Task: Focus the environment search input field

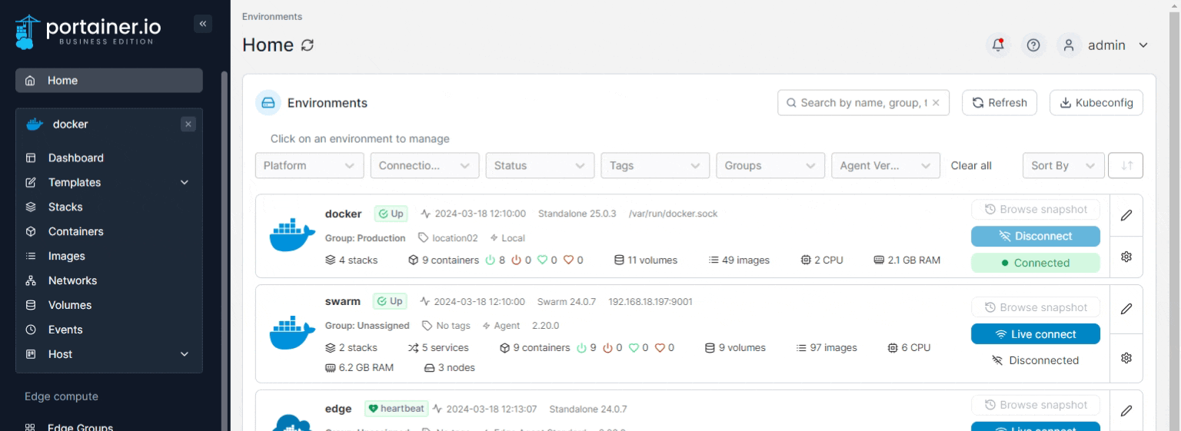Action: 861,103
